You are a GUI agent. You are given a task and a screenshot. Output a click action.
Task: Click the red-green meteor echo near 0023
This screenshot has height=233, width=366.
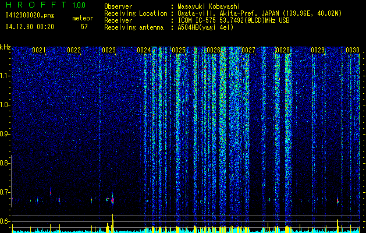coord(112,200)
